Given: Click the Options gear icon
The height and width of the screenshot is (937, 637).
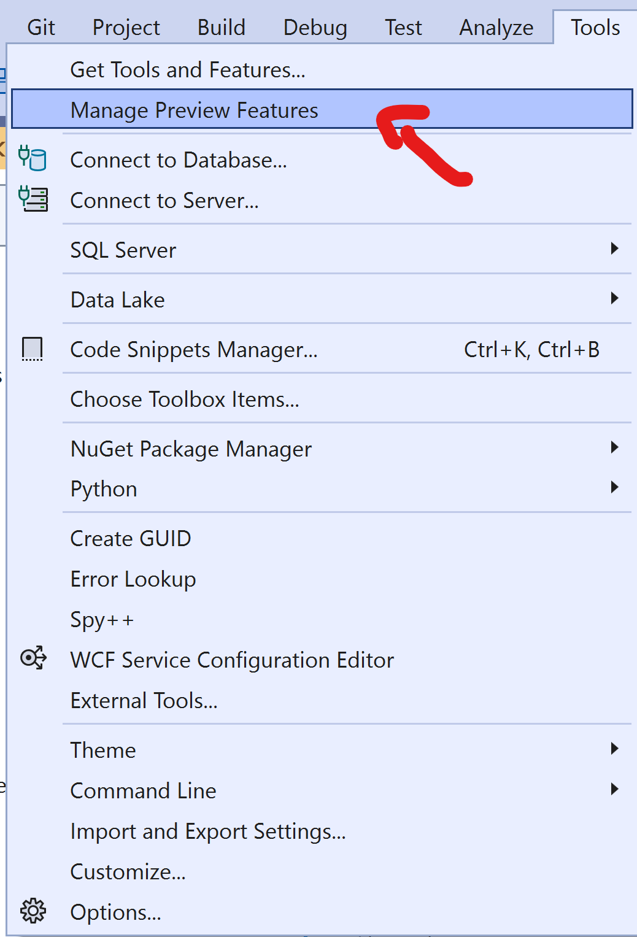Looking at the screenshot, I should tap(33, 911).
